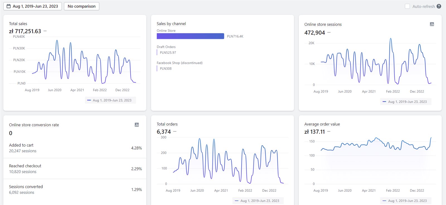This screenshot has height=205, width=446.
Task: Click the Online store sessions title
Action: coord(323,24)
